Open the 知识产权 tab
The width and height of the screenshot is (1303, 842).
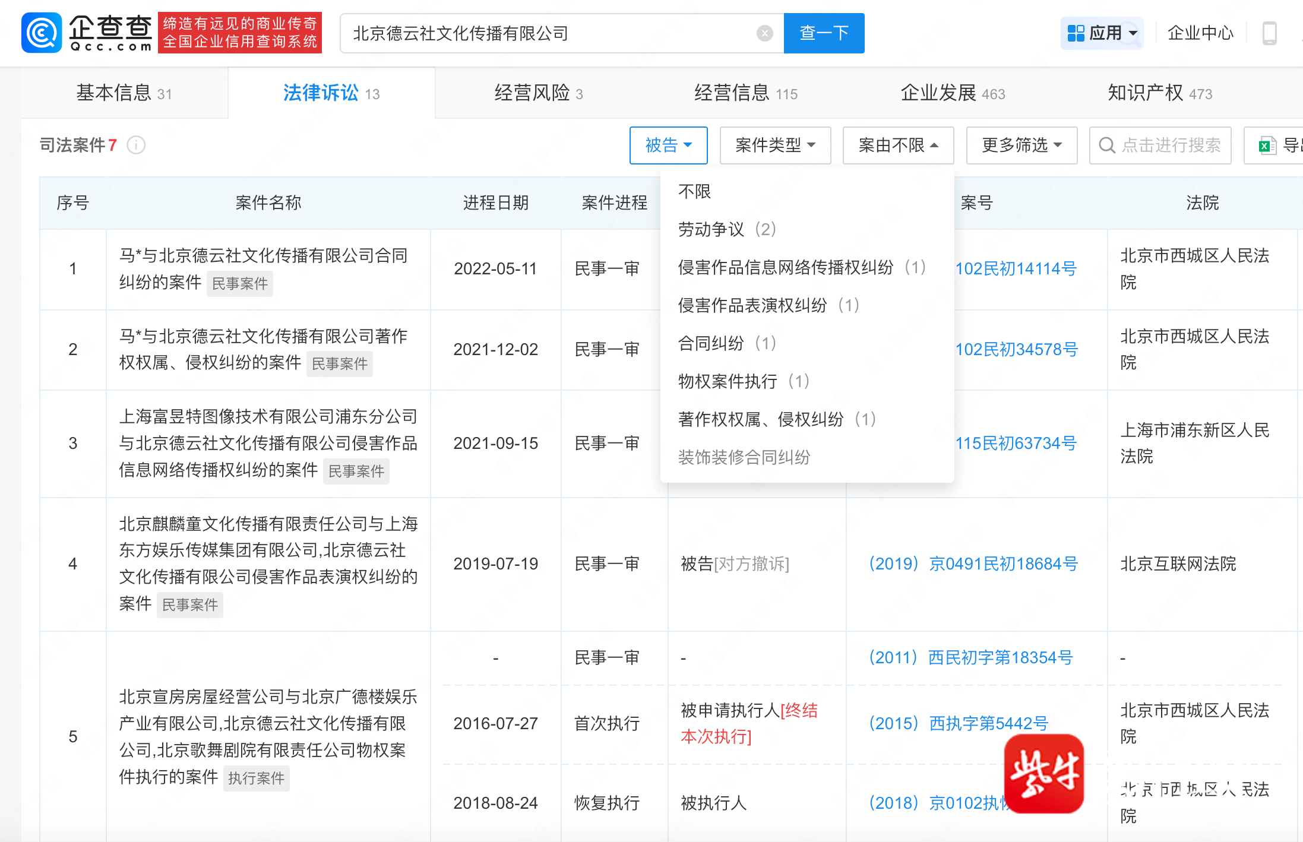pos(1159,93)
